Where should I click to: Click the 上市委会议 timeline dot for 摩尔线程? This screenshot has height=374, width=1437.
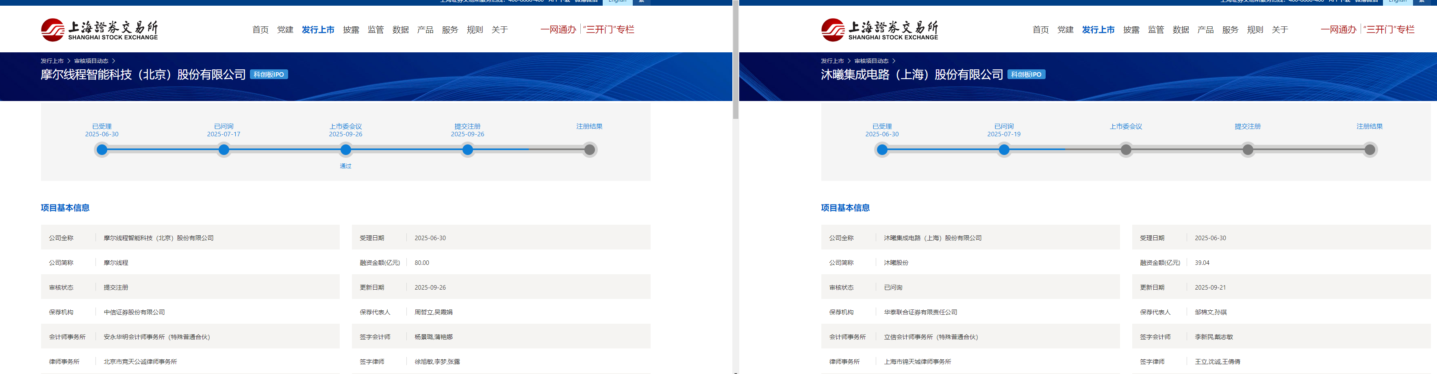(346, 150)
